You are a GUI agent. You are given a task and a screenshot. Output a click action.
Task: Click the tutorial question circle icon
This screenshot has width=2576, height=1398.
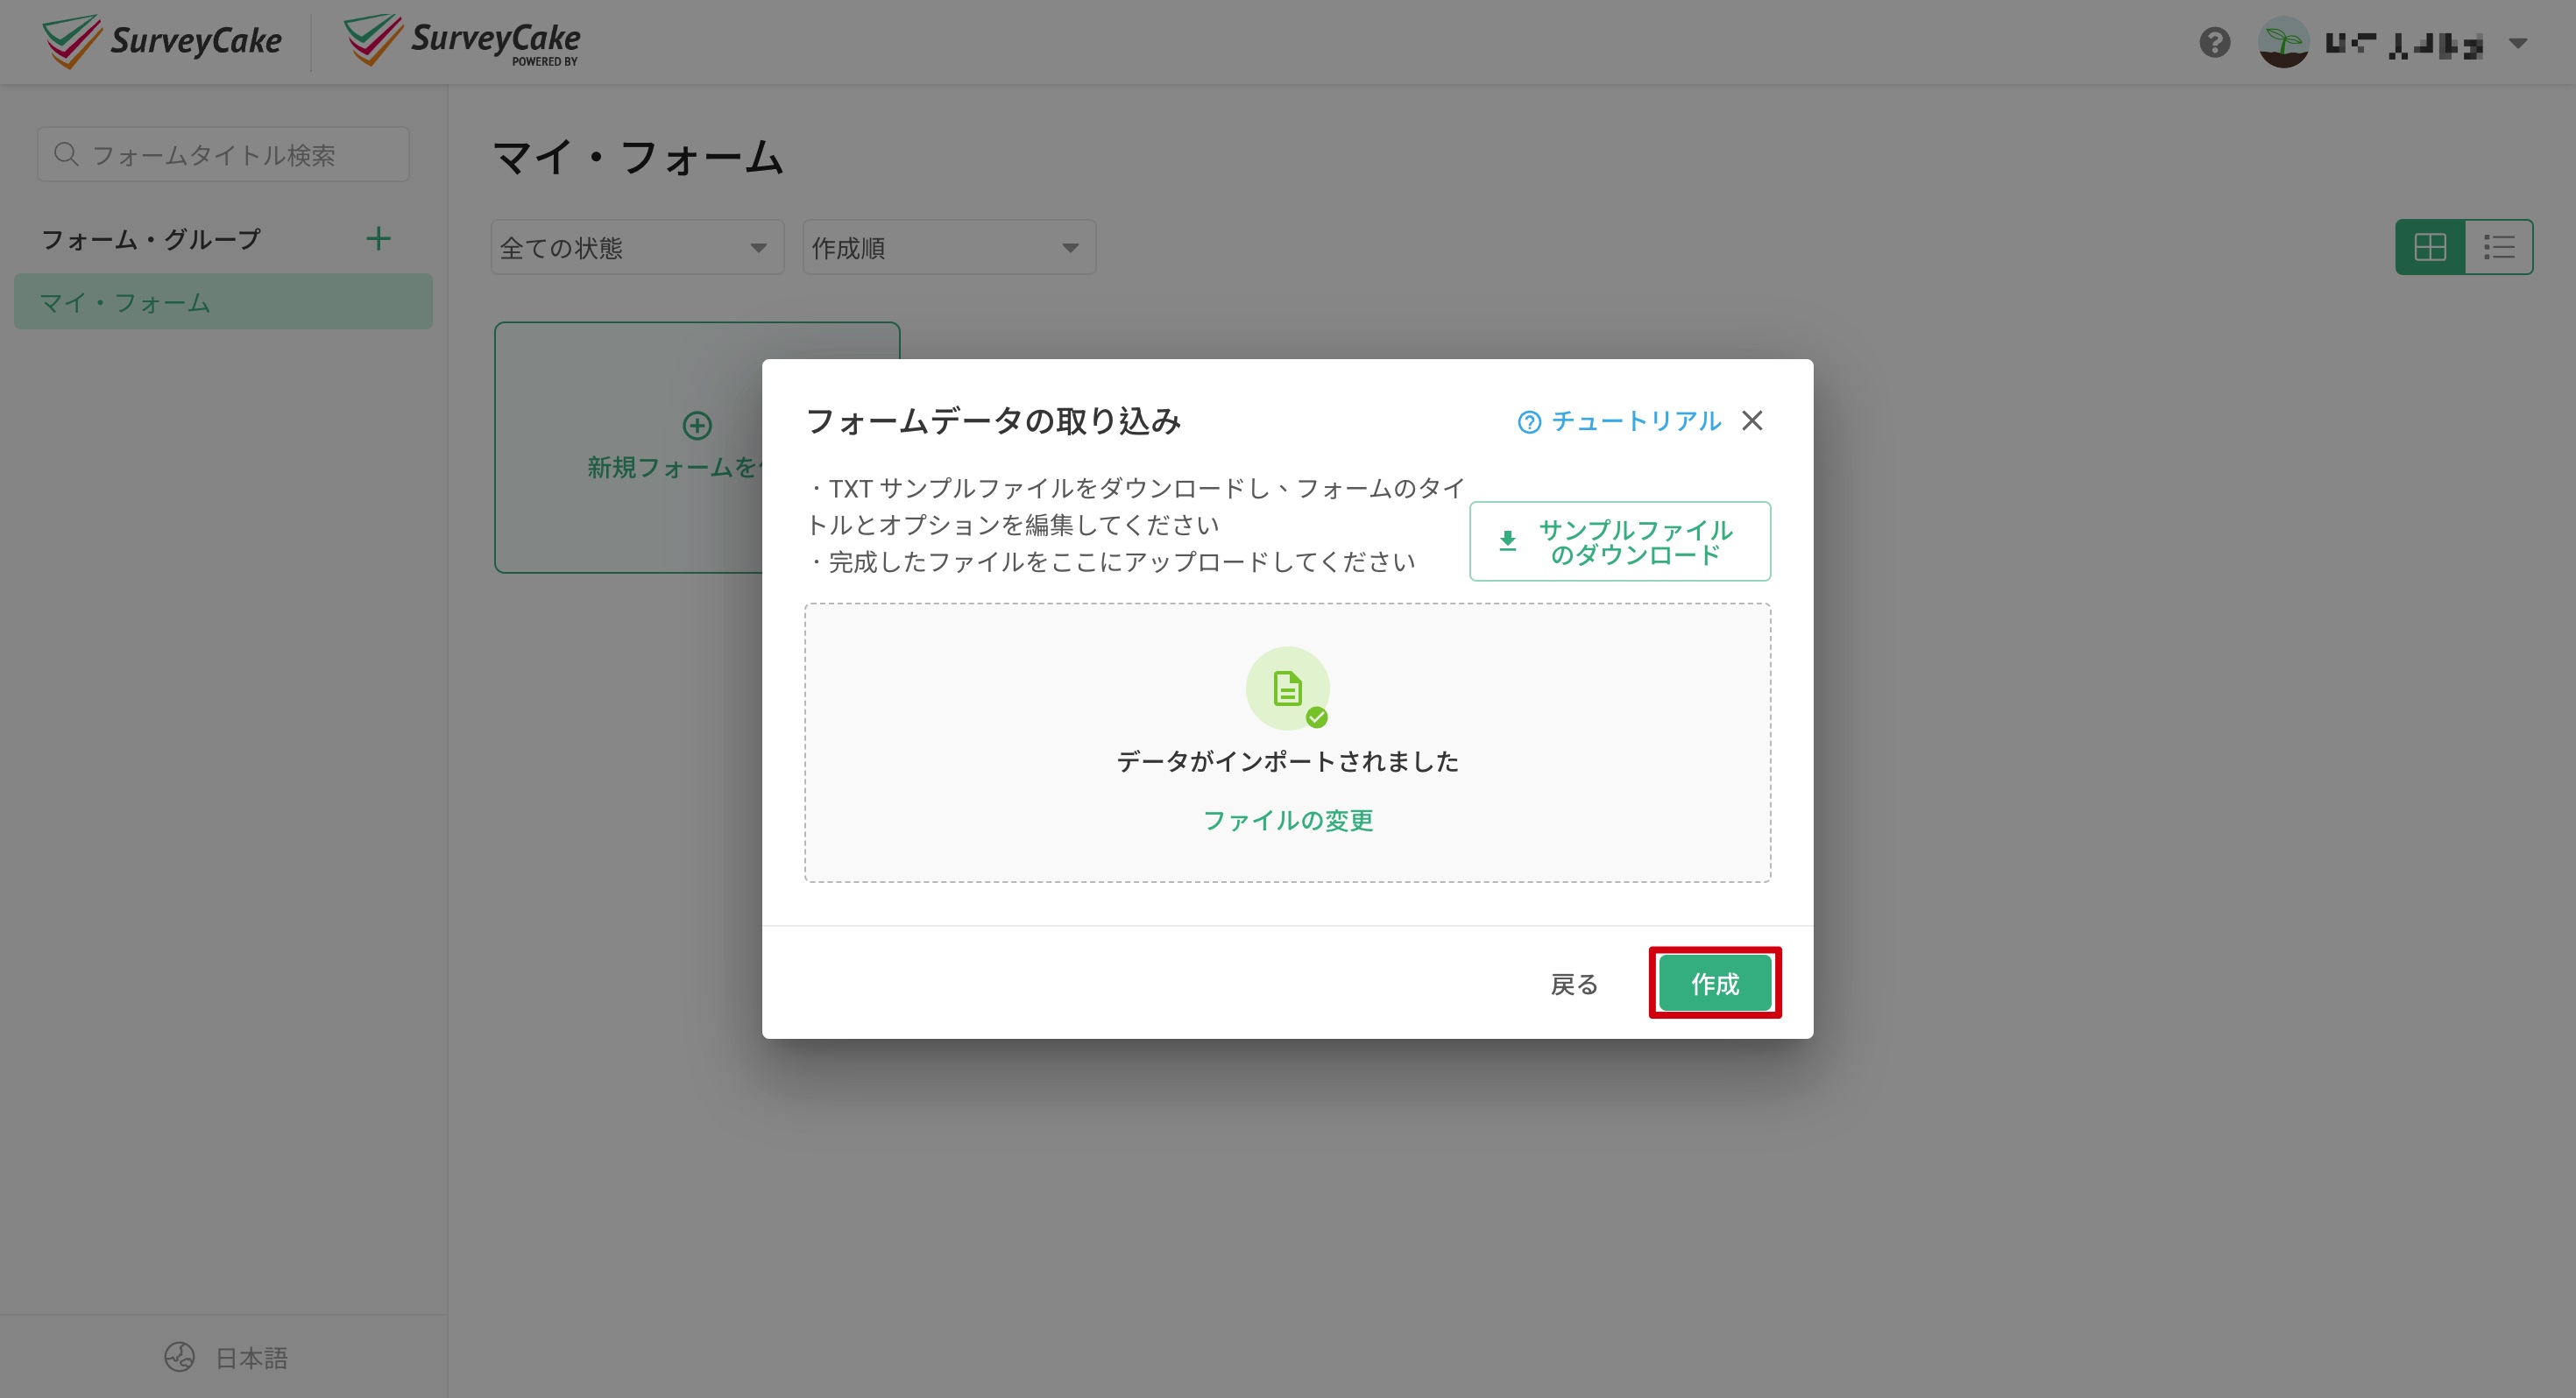tap(1529, 422)
